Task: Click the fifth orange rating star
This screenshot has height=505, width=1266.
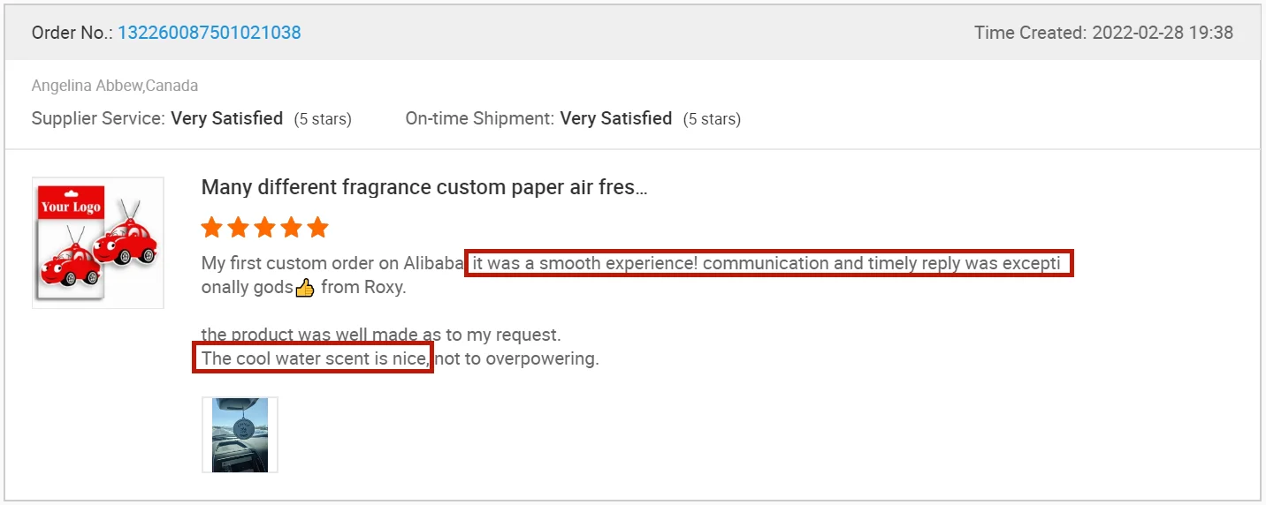Action: click(x=317, y=228)
